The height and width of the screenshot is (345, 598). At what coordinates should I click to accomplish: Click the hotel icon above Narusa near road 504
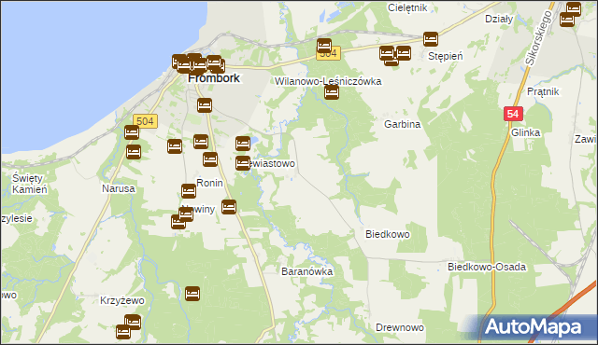[132, 132]
